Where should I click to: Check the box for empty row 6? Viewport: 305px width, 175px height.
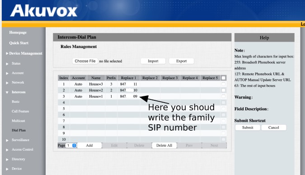point(223,115)
